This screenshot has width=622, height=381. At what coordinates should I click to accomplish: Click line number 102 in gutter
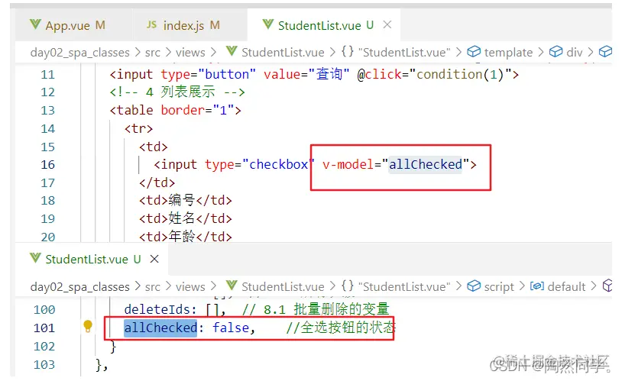[x=44, y=347]
